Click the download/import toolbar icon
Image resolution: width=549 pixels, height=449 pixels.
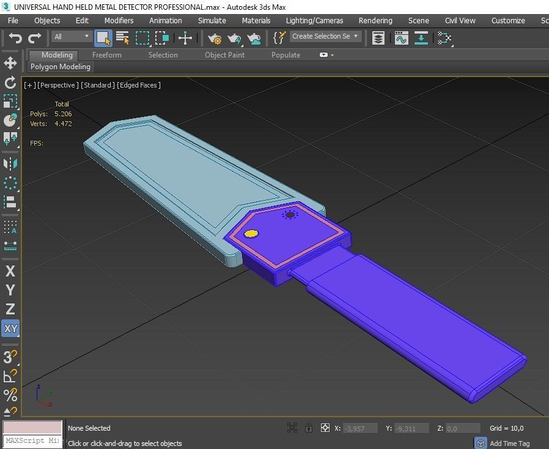click(421, 38)
